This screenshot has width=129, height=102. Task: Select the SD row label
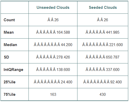point(6,57)
